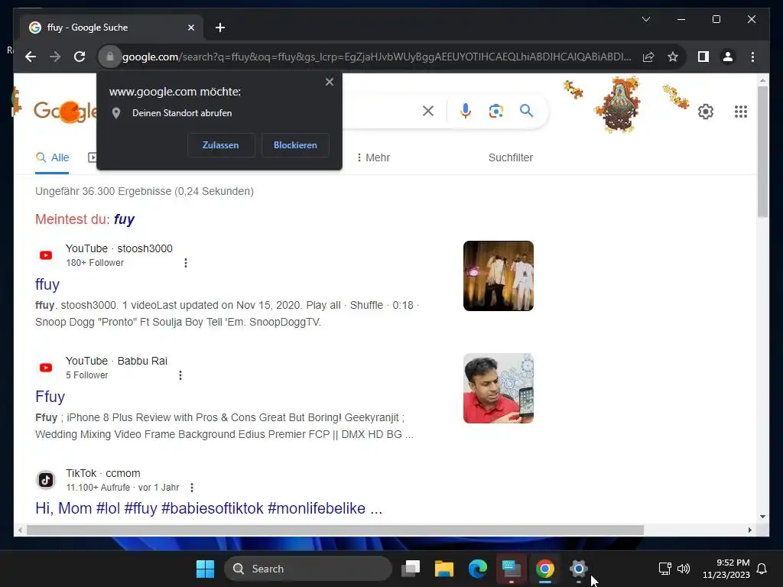This screenshot has width=783, height=587.
Task: Close the ffuy Google Suche tab
Action: point(190,28)
